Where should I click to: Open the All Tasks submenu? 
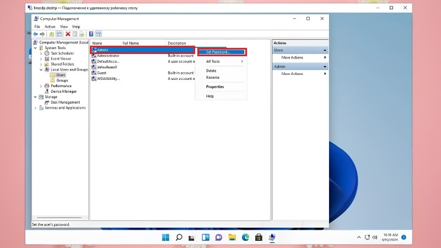pos(221,61)
